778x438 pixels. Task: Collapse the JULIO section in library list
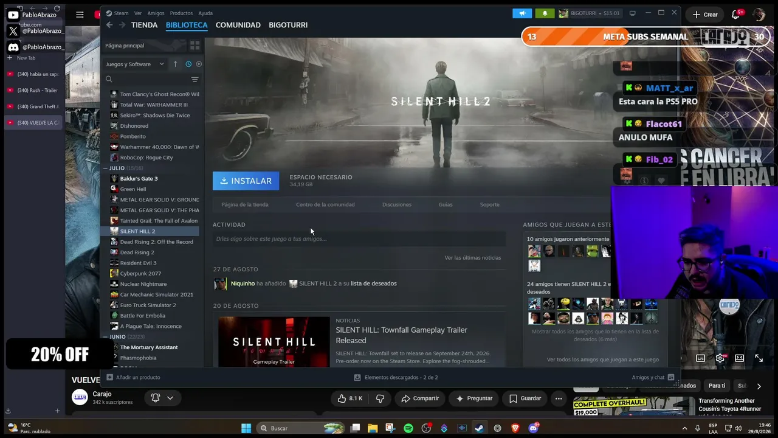[105, 168]
